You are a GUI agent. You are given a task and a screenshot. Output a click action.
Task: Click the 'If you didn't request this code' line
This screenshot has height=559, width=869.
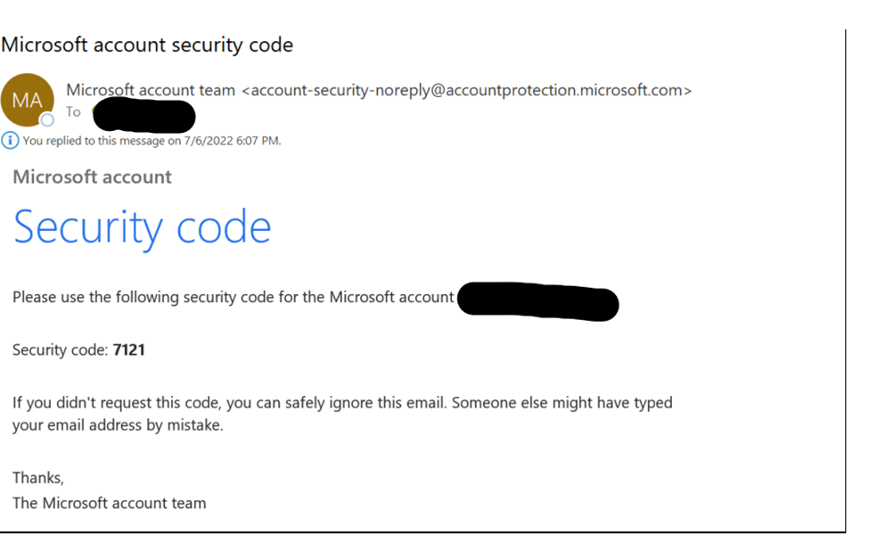[x=342, y=403]
